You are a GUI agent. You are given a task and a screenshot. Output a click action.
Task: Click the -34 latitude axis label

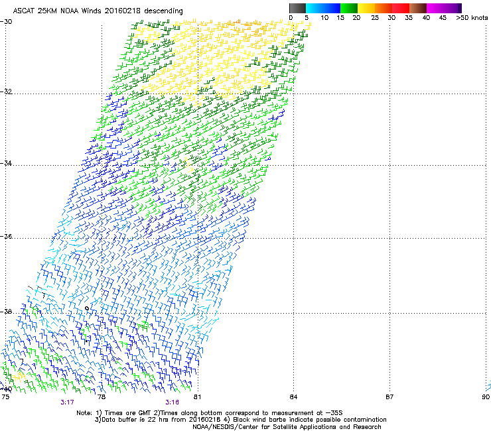pyautogui.click(x=6, y=163)
